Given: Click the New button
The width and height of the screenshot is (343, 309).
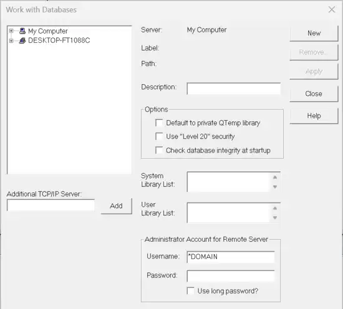Looking at the screenshot, I should point(314,33).
